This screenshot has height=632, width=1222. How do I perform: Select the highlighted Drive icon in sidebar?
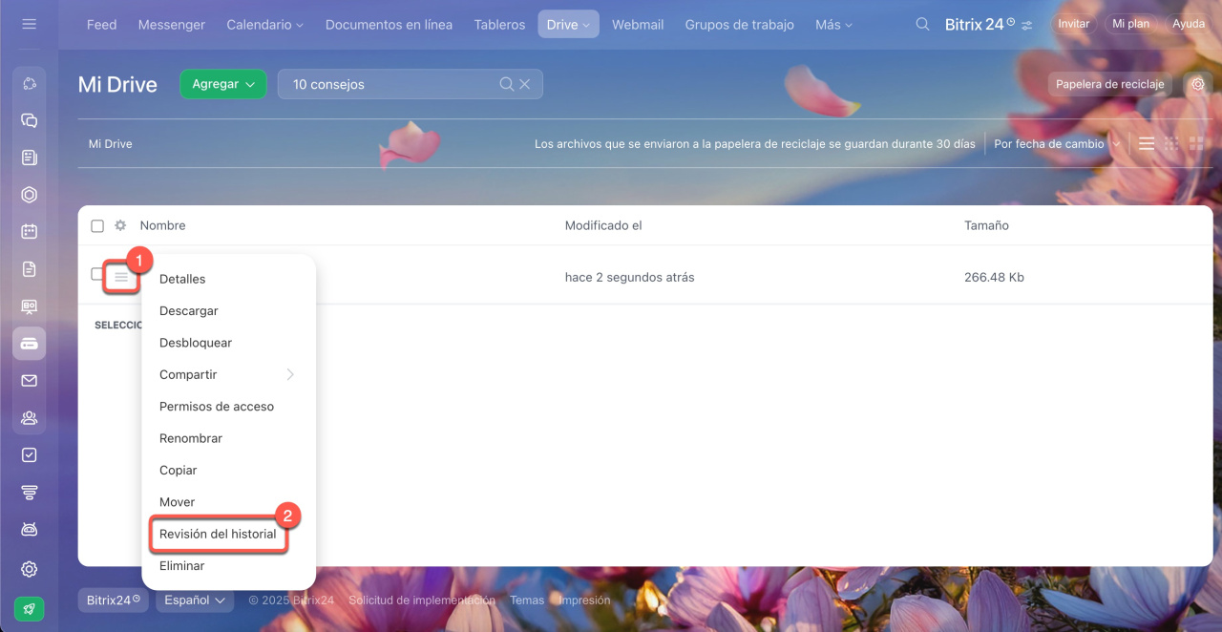point(29,344)
